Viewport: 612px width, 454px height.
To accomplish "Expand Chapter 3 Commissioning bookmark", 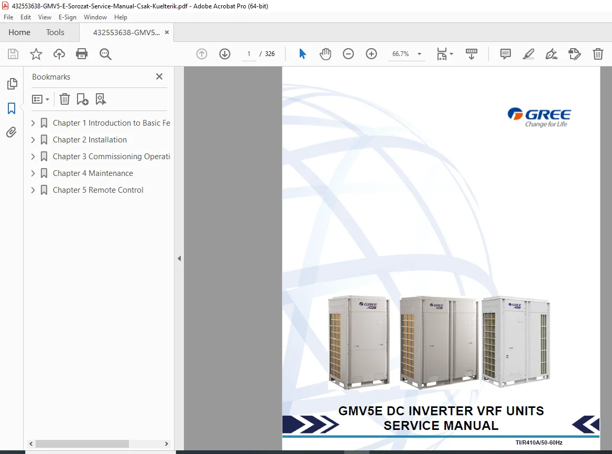I will [x=33, y=157].
